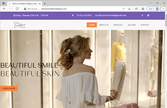Minimize the browser window
The image size is (167, 108).
click(x=151, y=3)
